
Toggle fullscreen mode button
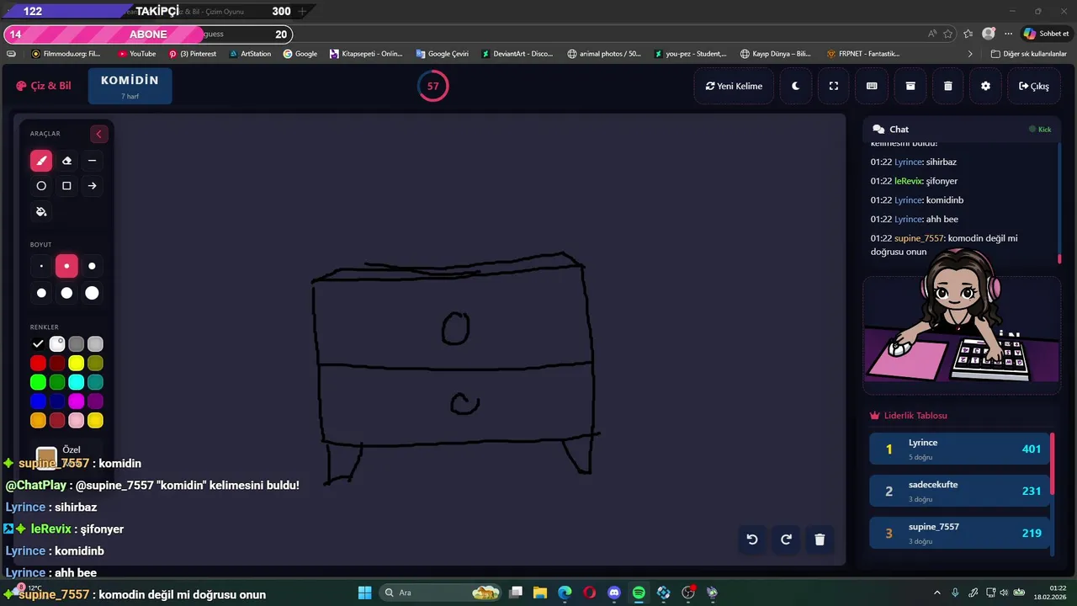tap(833, 86)
